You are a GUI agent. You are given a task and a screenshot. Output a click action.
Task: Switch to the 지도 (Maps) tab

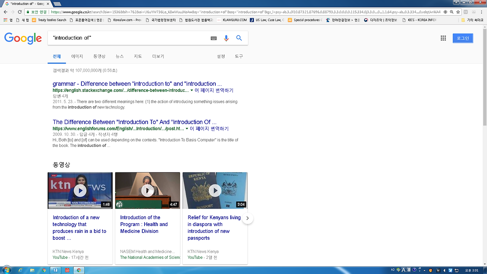138,56
